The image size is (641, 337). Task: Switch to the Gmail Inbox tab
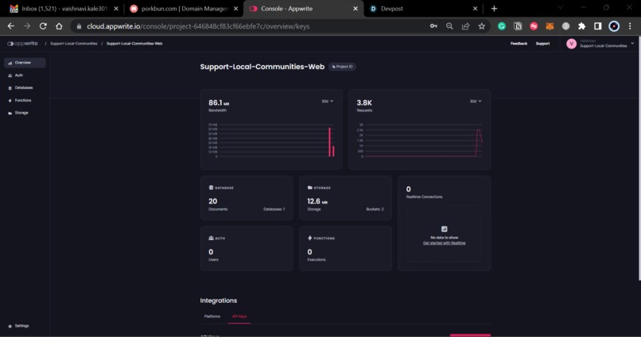coord(63,9)
